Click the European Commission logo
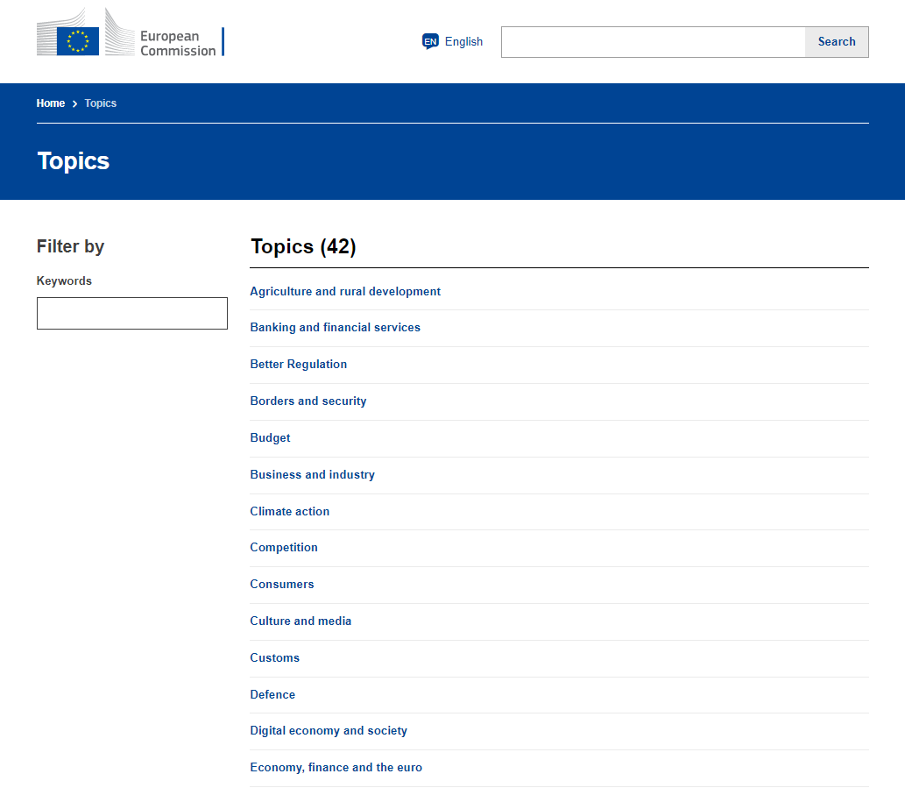 coord(131,33)
